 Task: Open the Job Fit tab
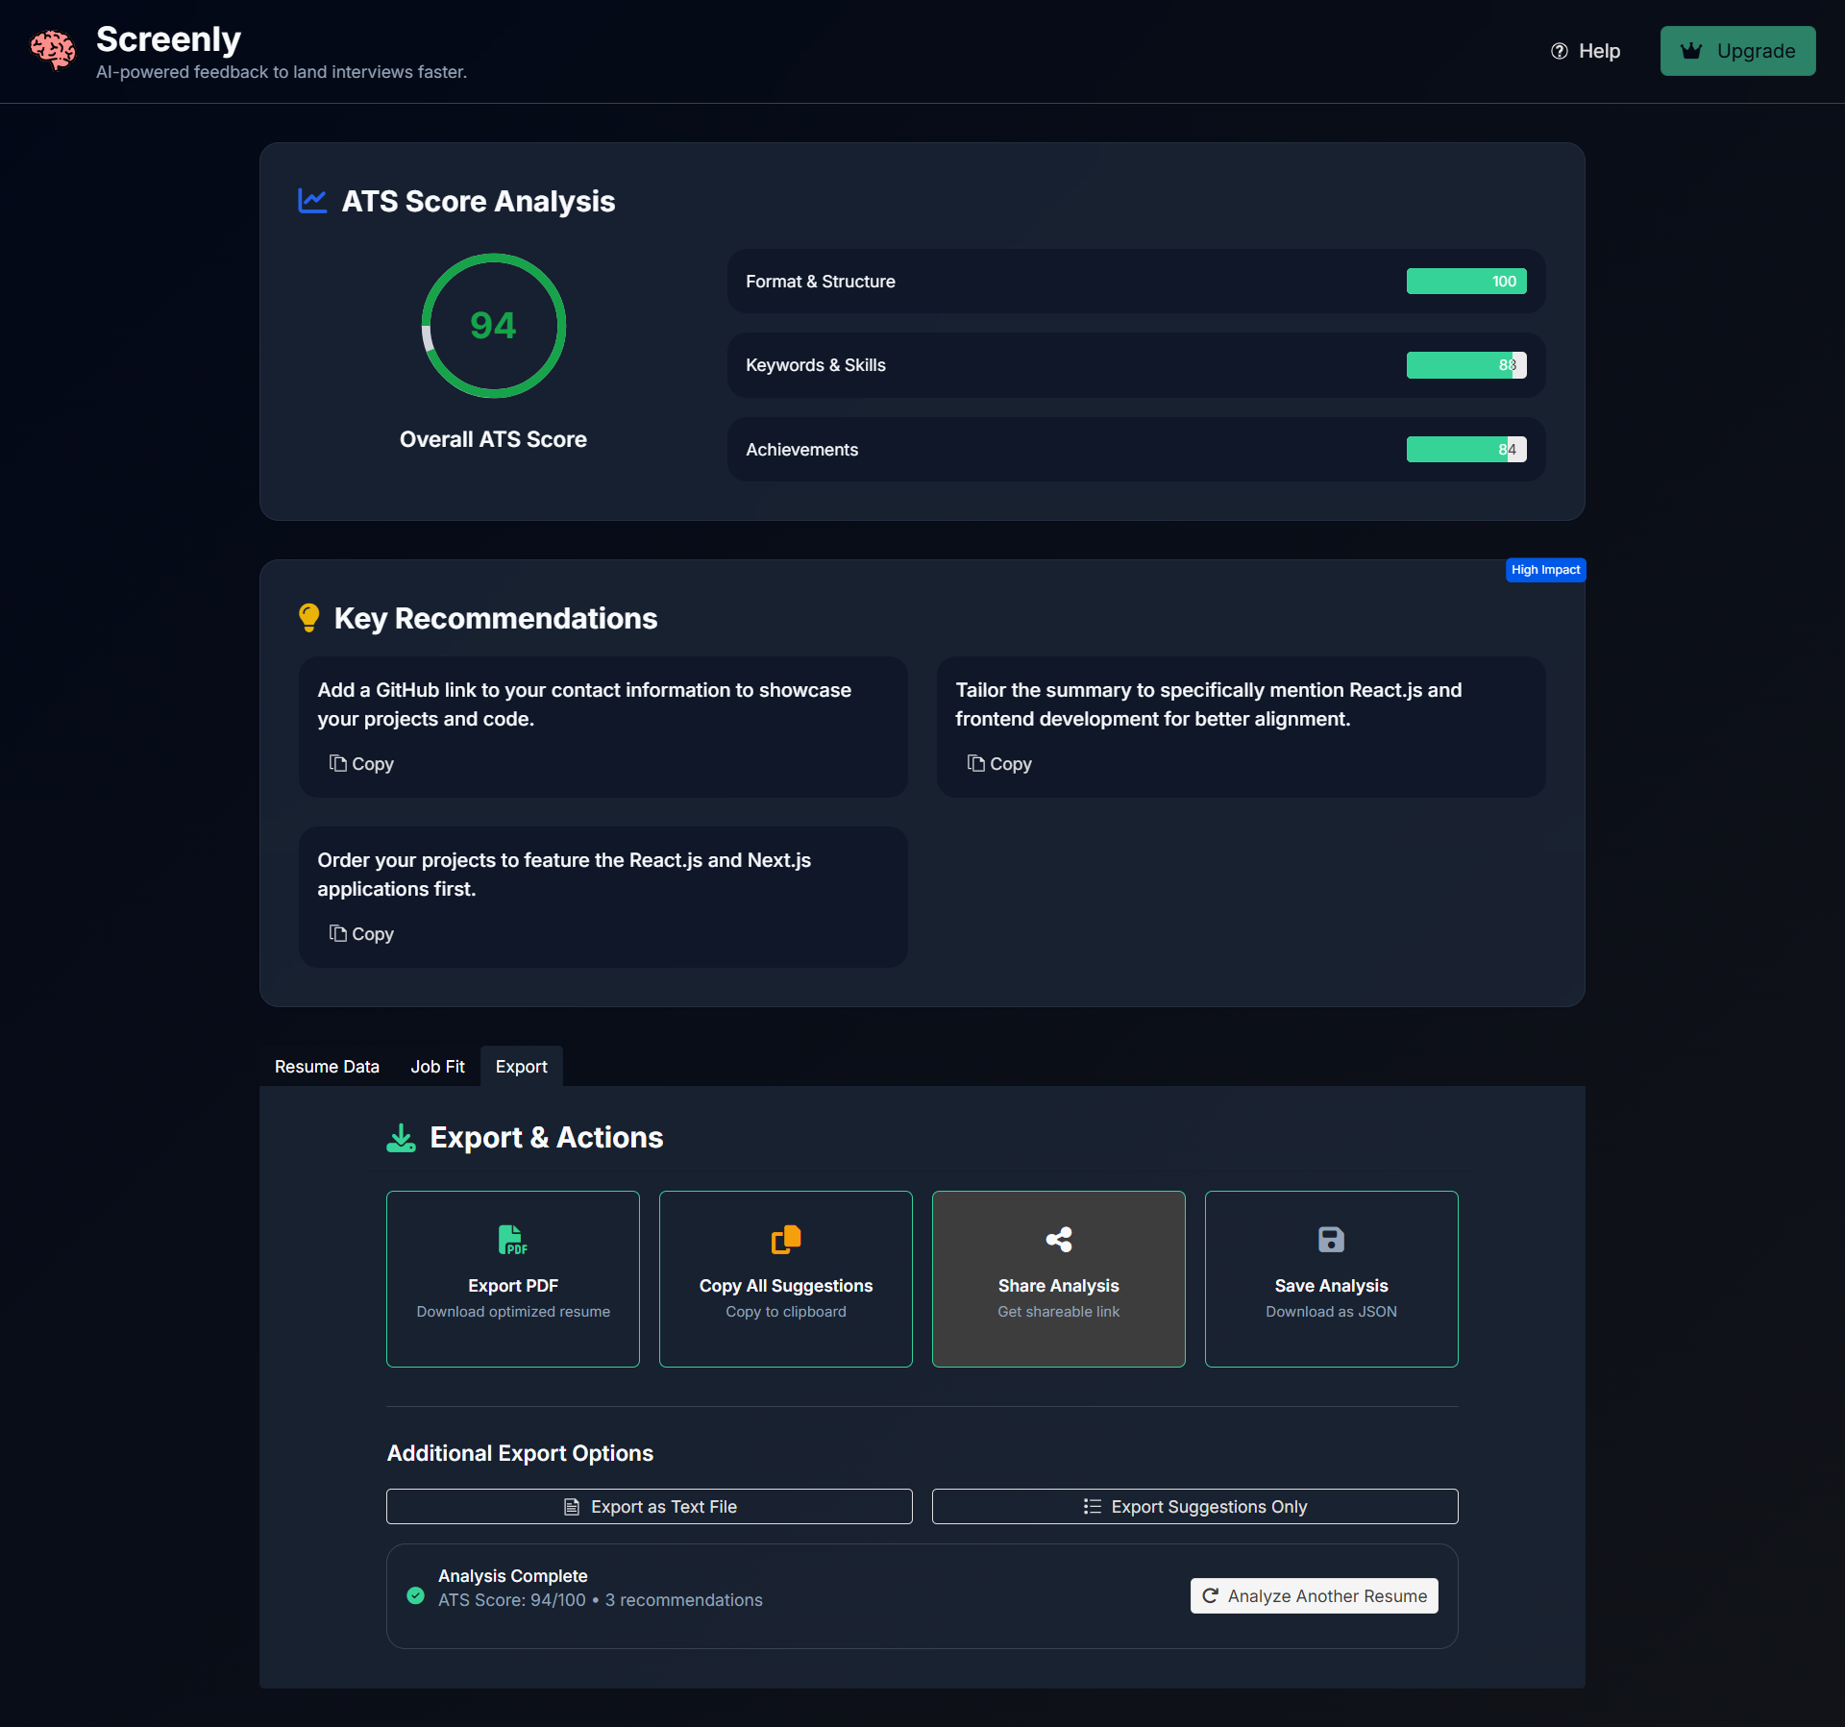pos(437,1067)
